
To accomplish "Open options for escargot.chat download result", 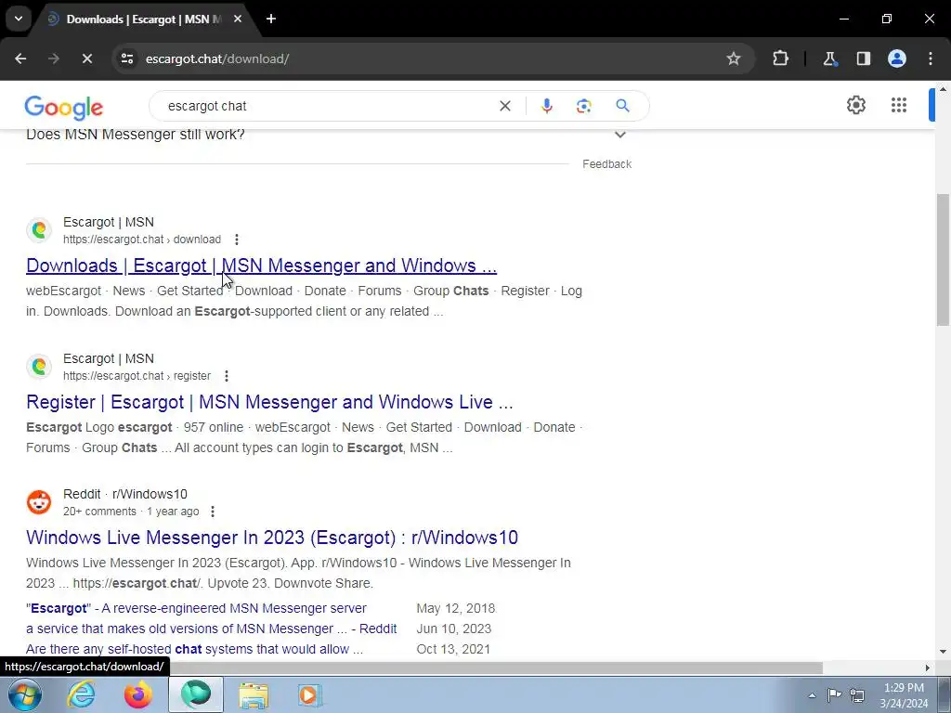I will click(x=237, y=240).
